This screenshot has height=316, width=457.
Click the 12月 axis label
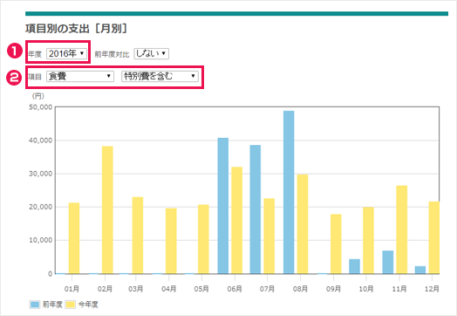coord(432,289)
